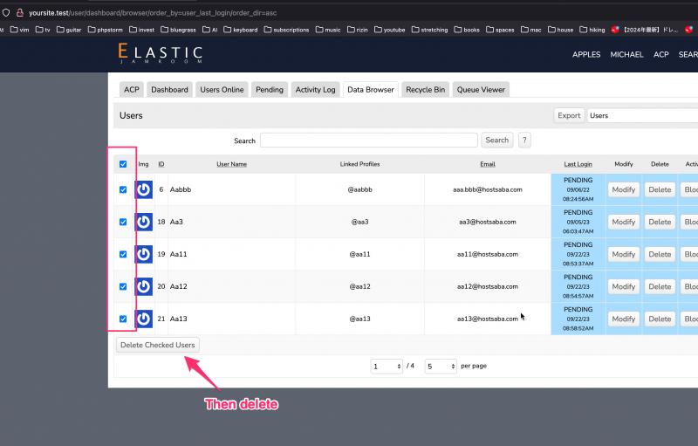Click the Elastic Jamroom logo
This screenshot has height=446, width=698.
(161, 53)
